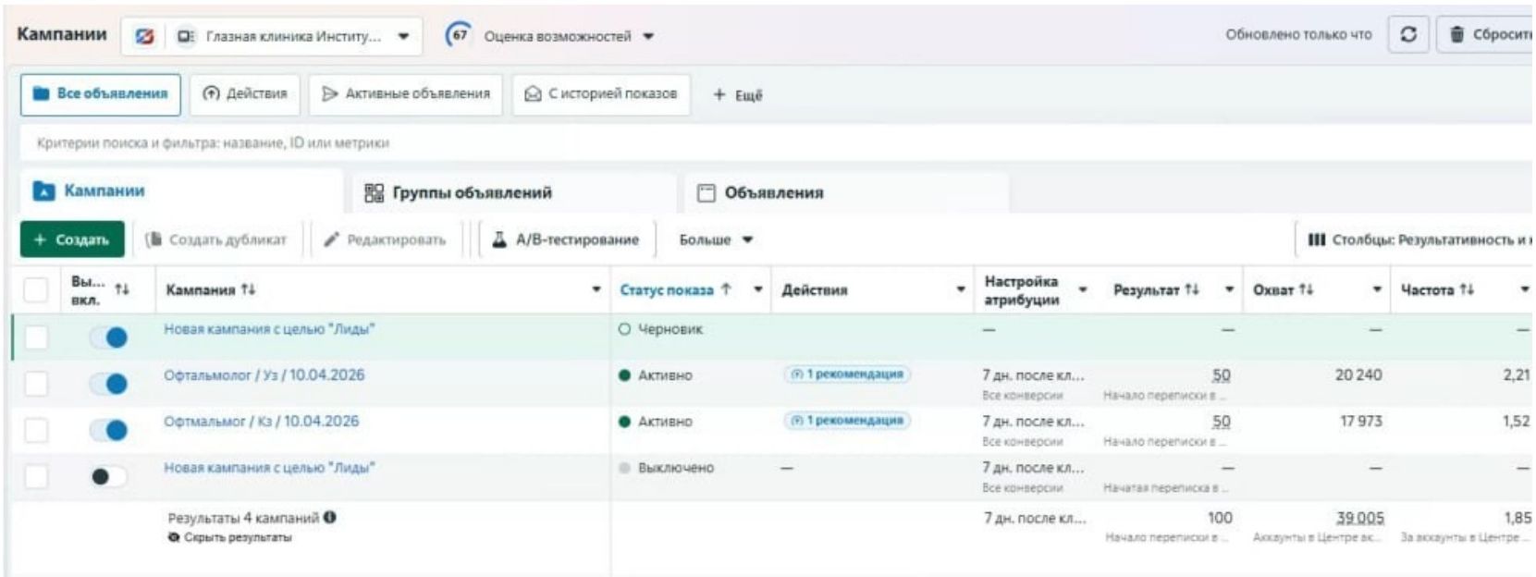The height and width of the screenshot is (577, 1536).
Task: Open the Все объявления view
Action: pos(101,94)
